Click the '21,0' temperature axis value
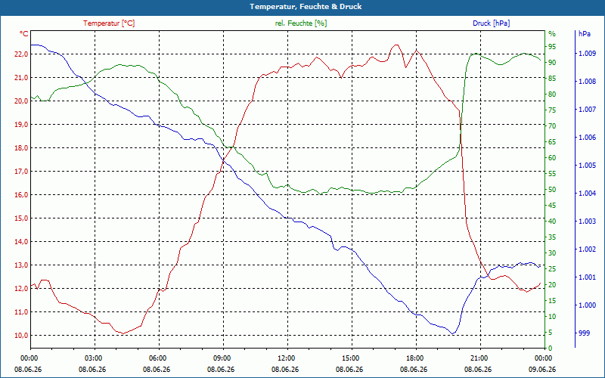This screenshot has width=605, height=378. [21, 78]
